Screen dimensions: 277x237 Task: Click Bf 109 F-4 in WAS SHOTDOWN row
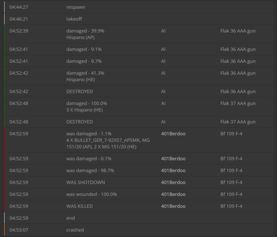231,183
